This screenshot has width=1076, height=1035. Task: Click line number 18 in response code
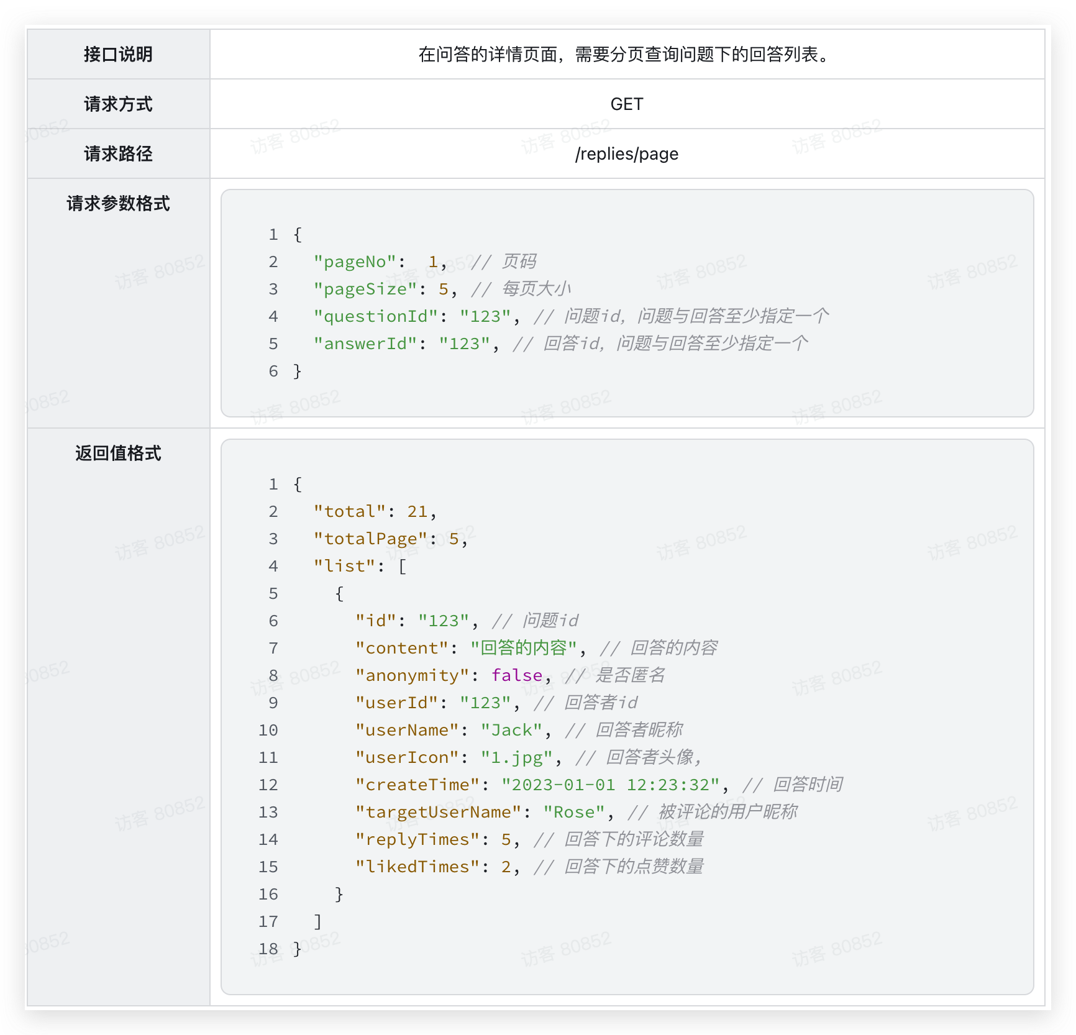tap(268, 949)
